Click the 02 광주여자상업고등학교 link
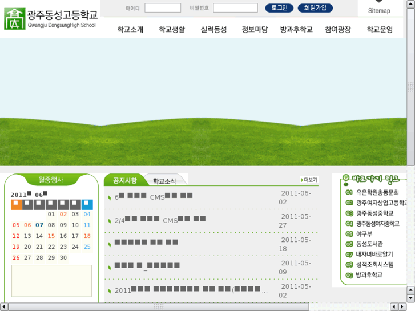415x311 pixels. [x=376, y=203]
